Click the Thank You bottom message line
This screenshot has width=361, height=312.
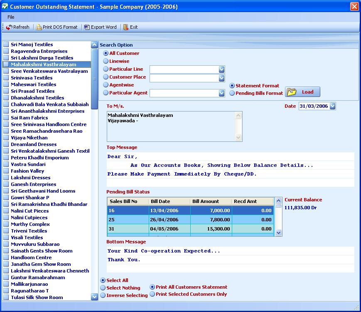coord(230,260)
